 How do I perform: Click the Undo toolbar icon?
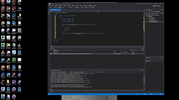point(63,7)
